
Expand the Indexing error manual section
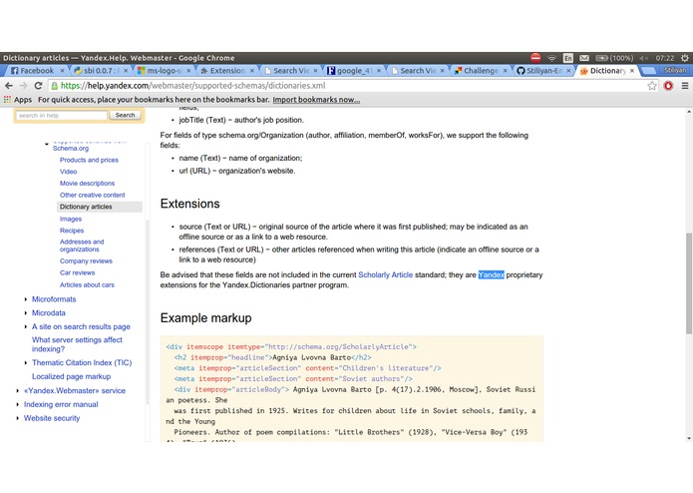pos(17,404)
